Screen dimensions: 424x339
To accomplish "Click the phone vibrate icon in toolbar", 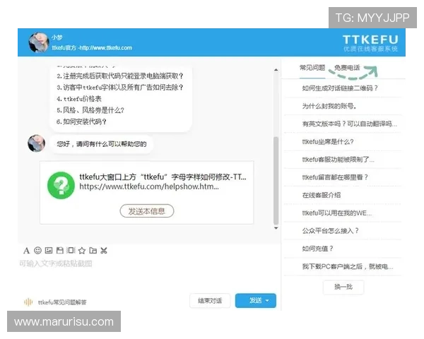I will click(x=71, y=251).
